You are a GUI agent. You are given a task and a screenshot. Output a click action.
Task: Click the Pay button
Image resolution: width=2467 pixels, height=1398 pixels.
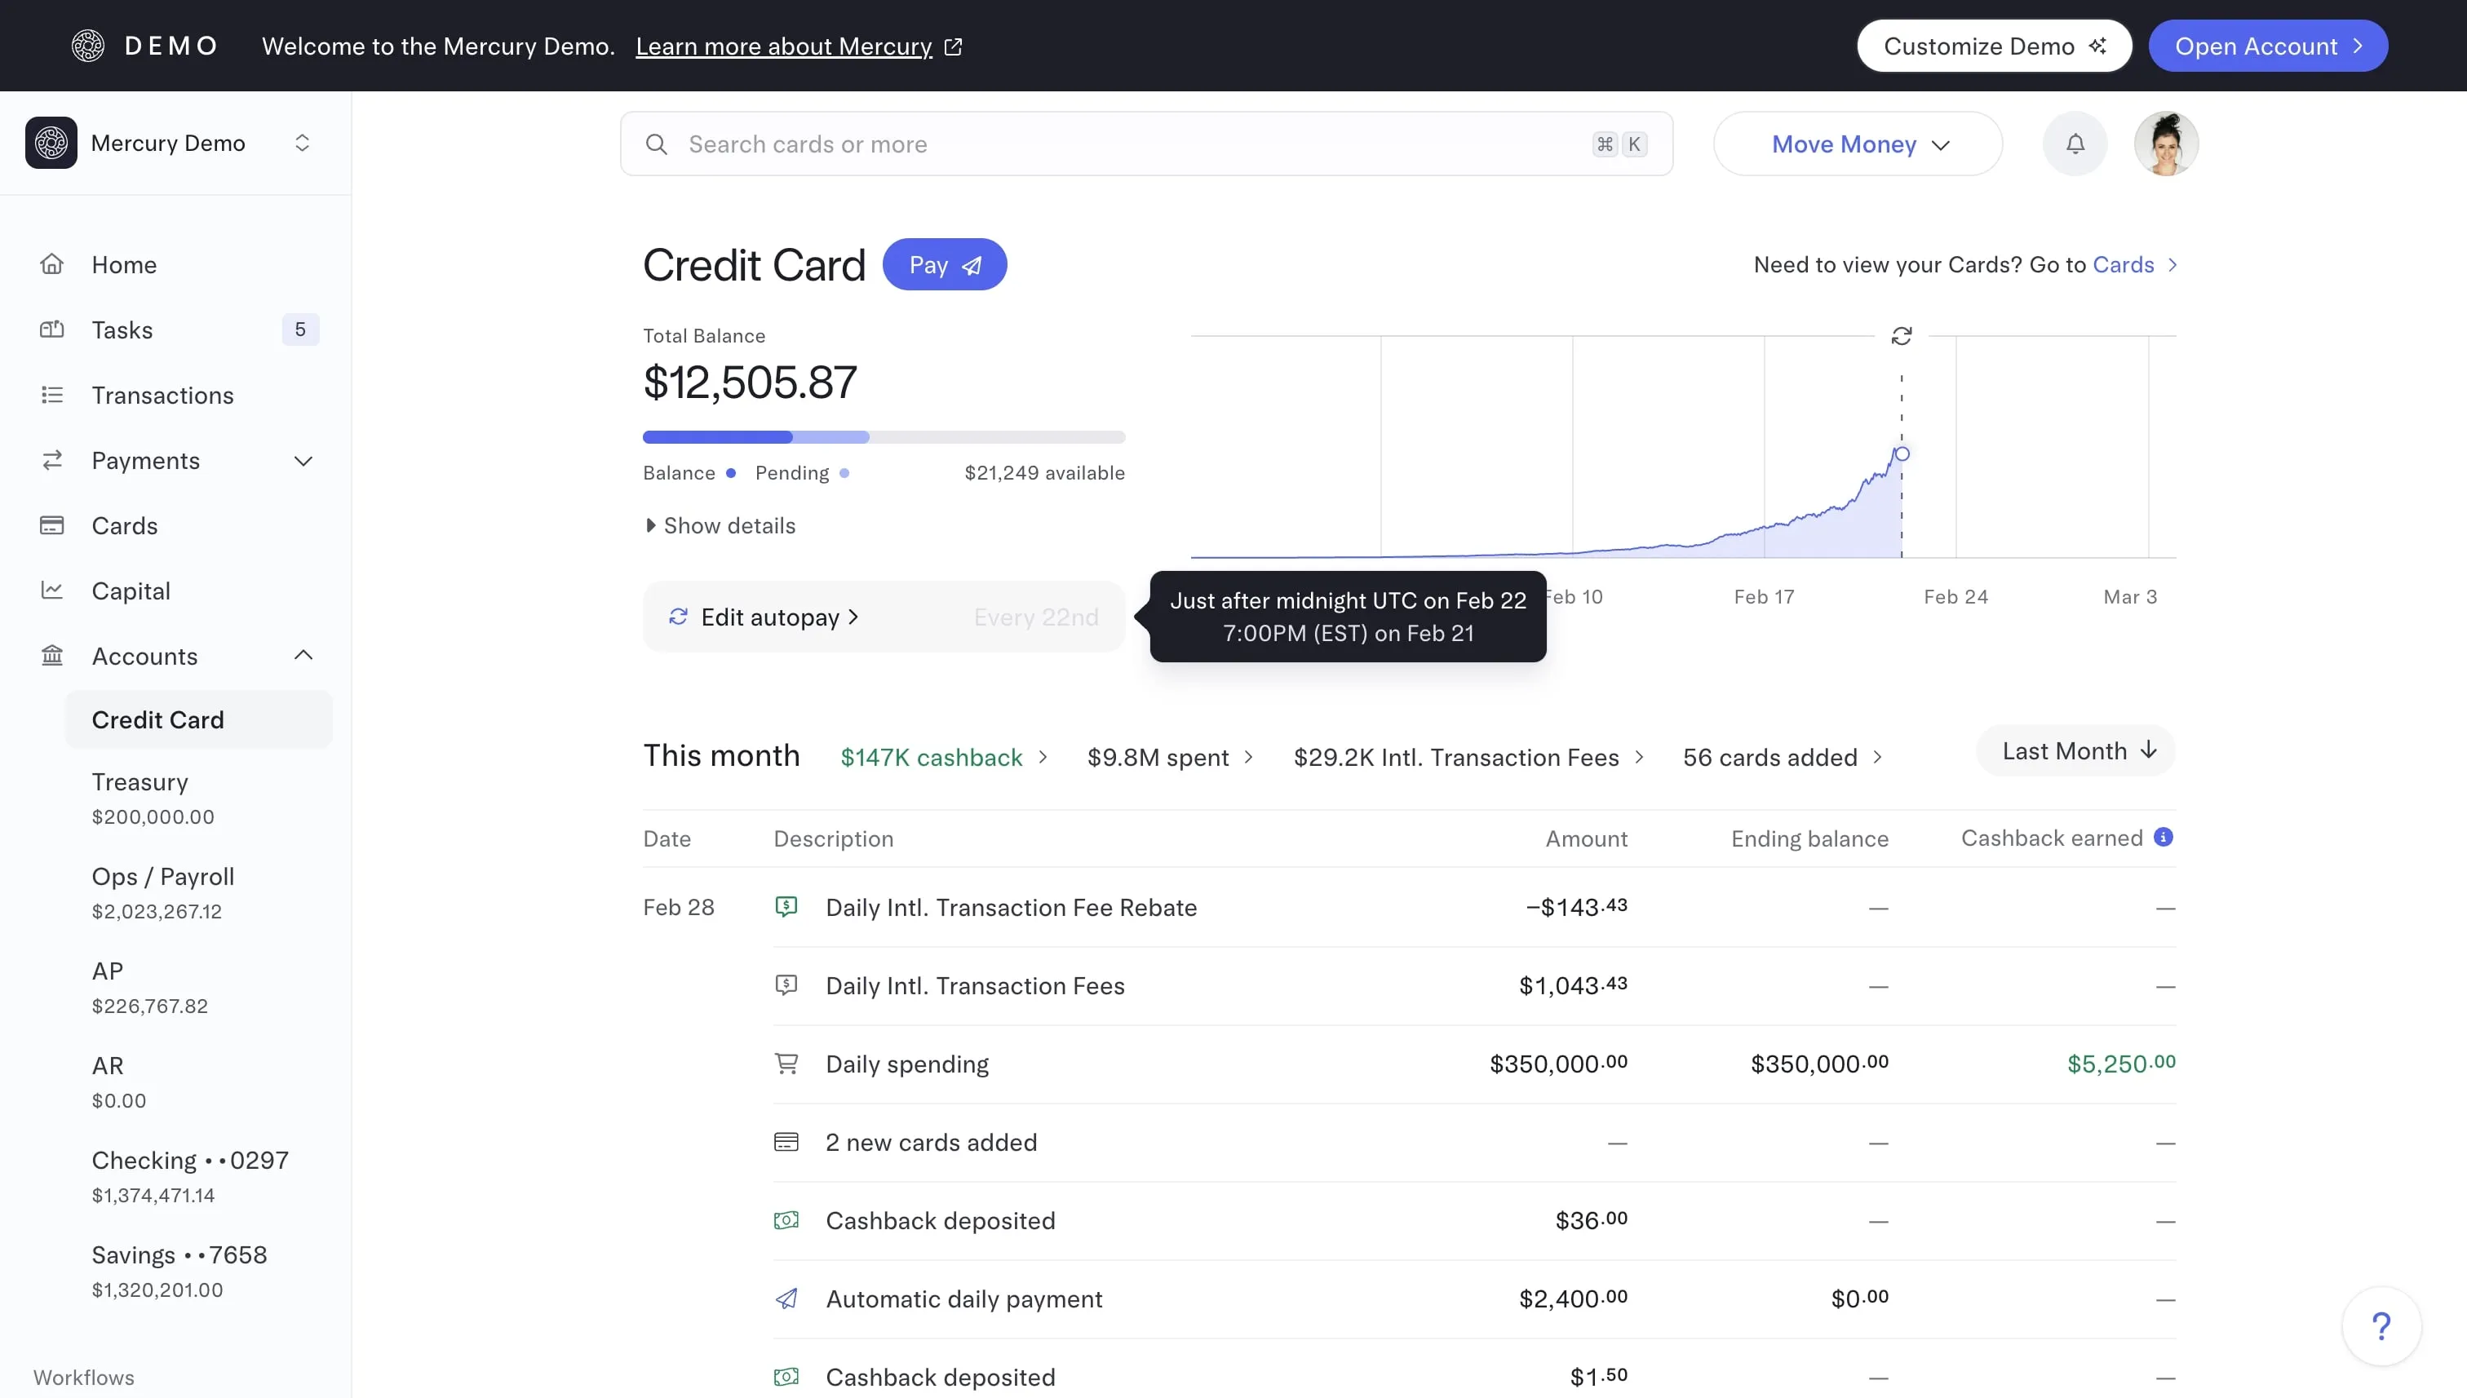pyautogui.click(x=945, y=264)
